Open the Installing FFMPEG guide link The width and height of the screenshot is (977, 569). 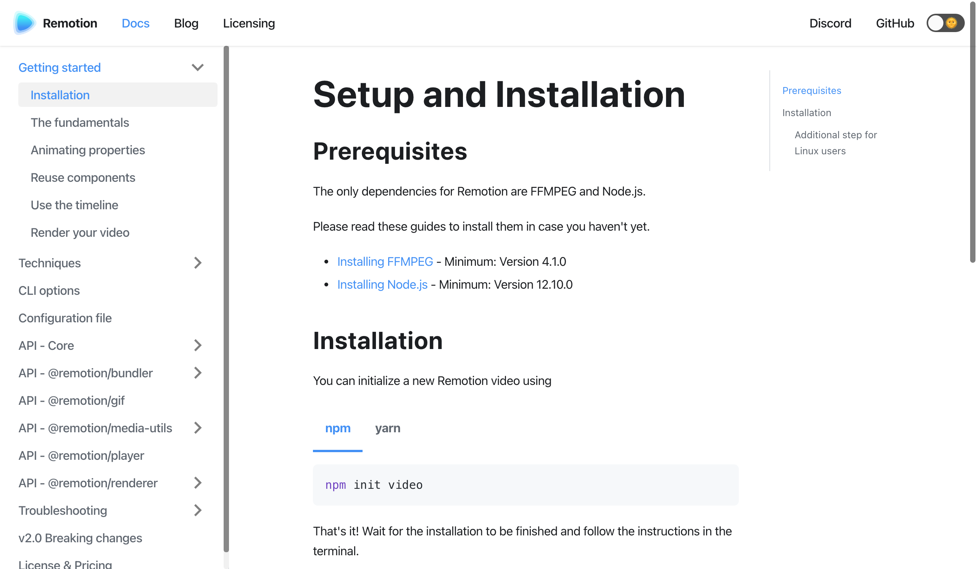tap(385, 262)
